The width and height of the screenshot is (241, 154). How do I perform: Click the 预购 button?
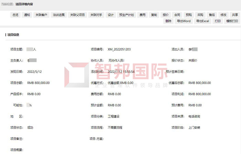click(x=189, y=15)
